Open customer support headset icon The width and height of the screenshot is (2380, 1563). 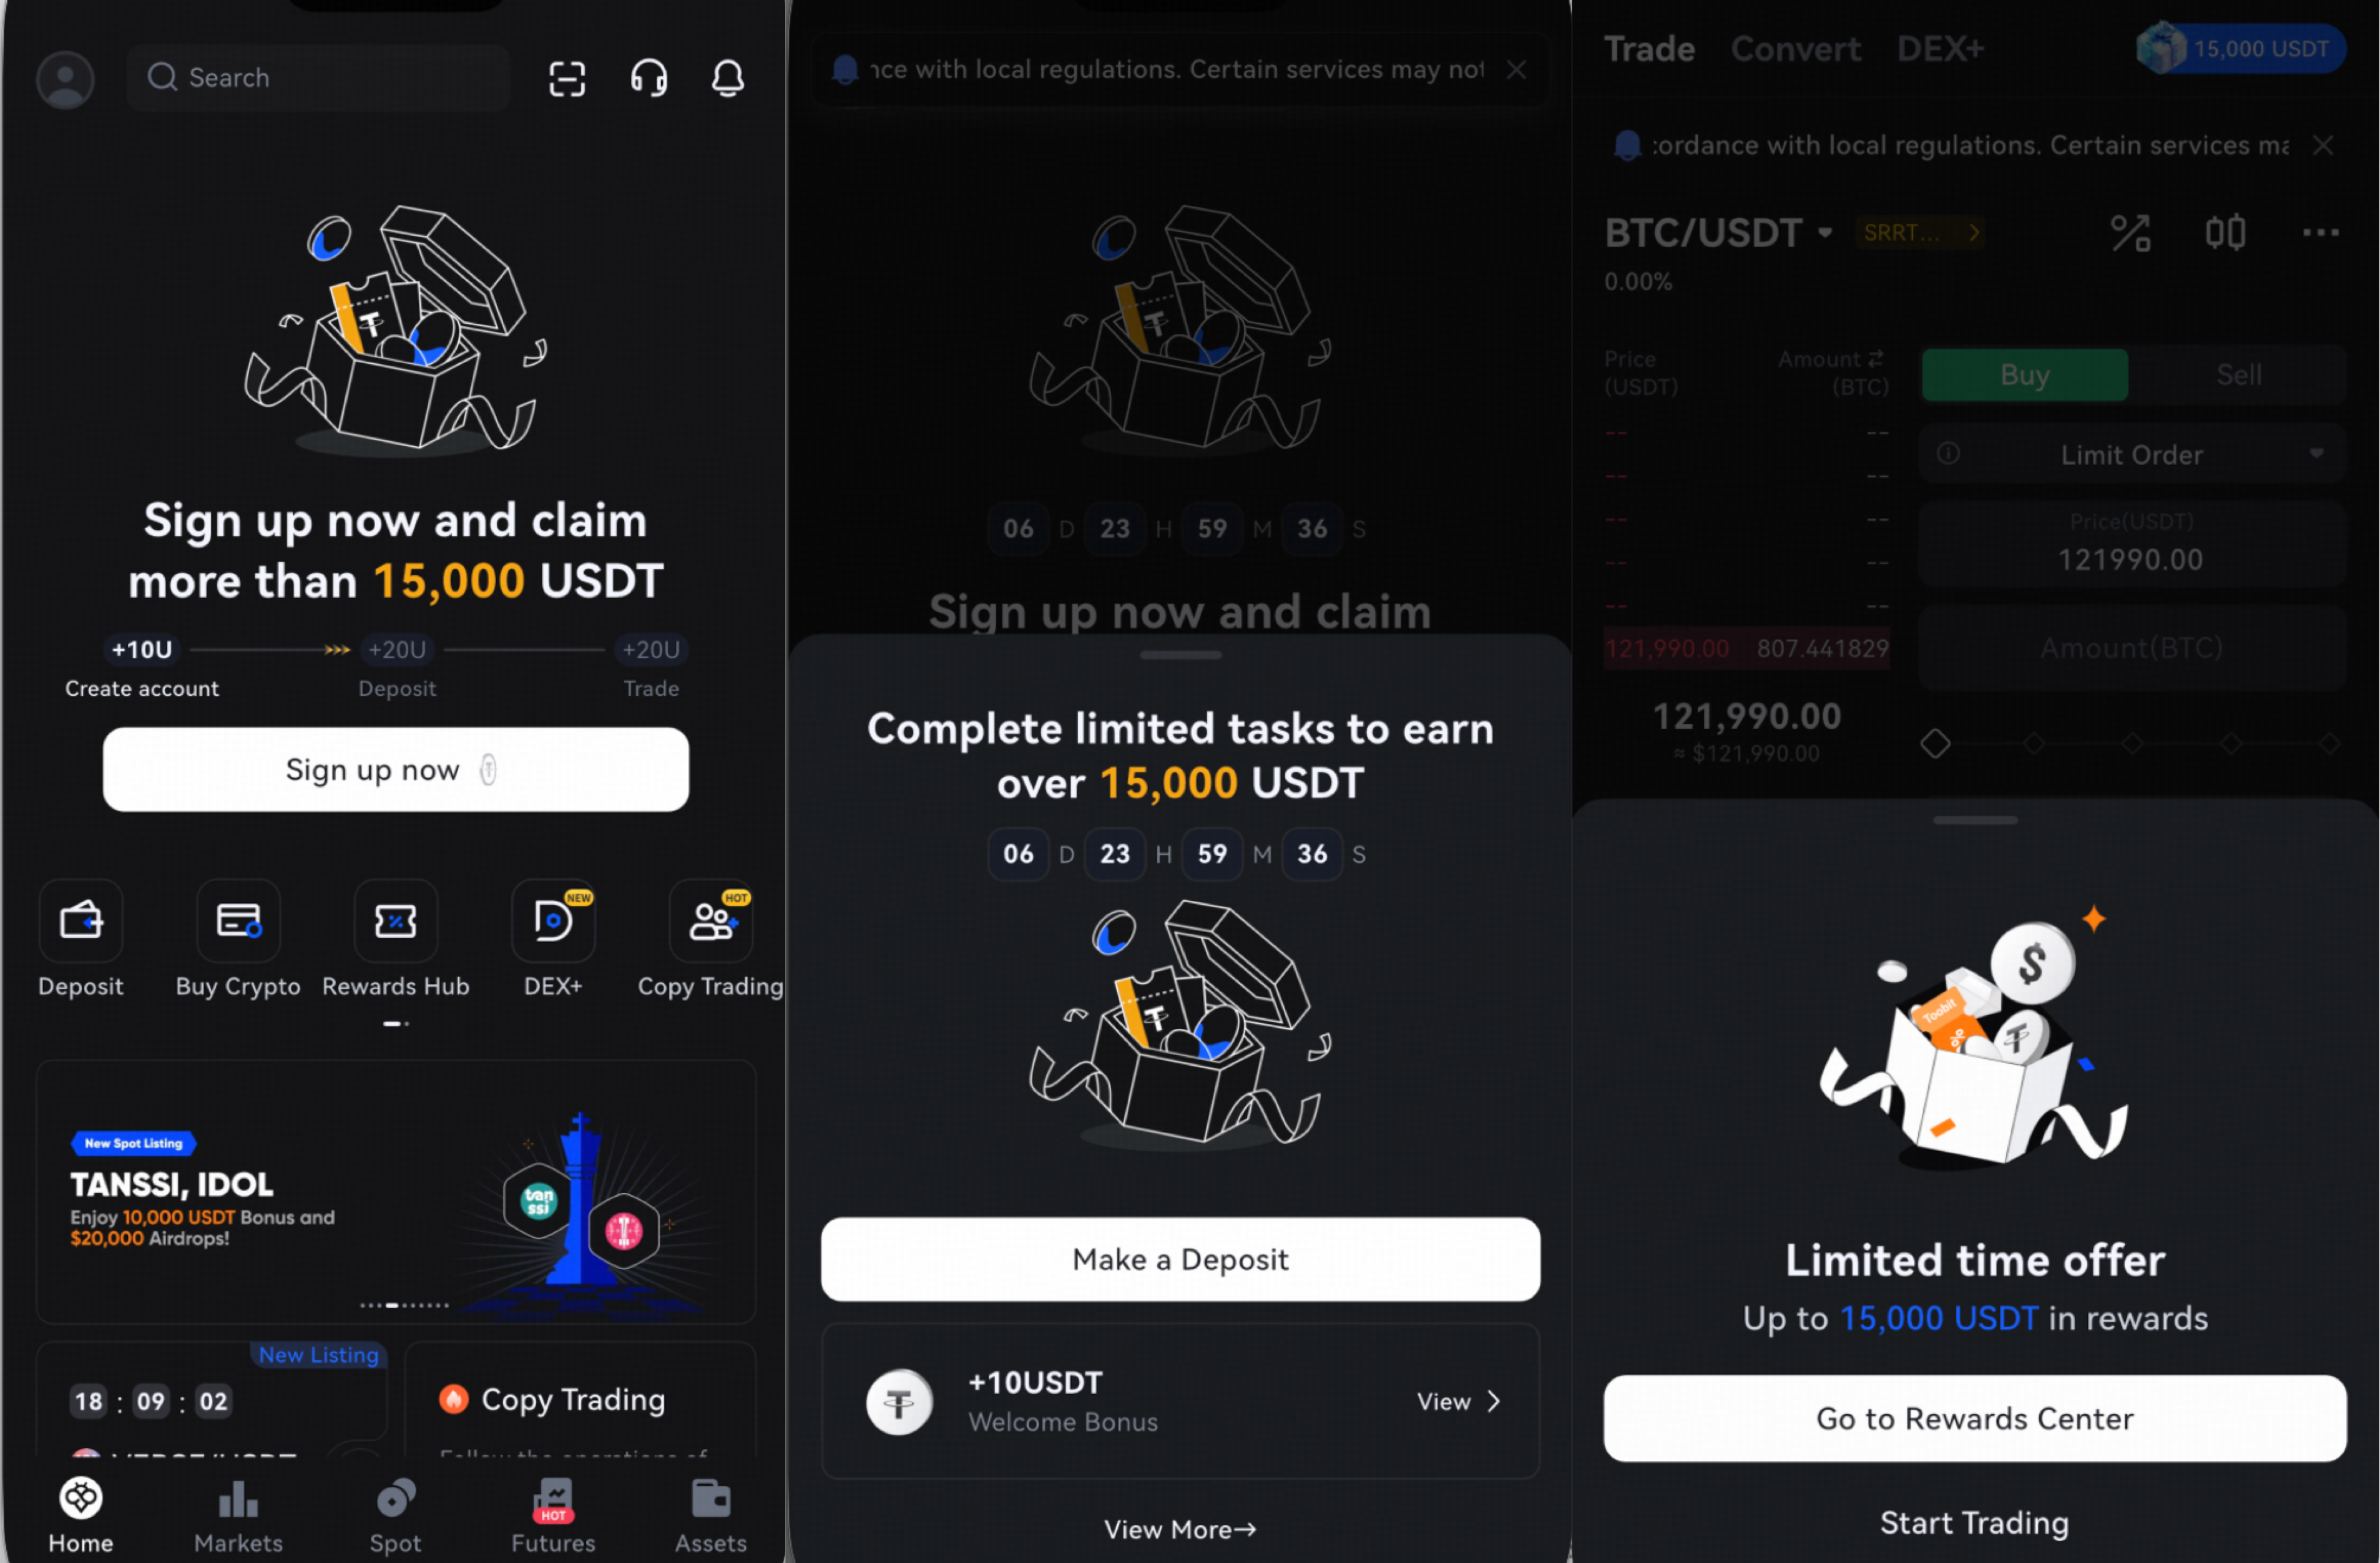coord(649,78)
